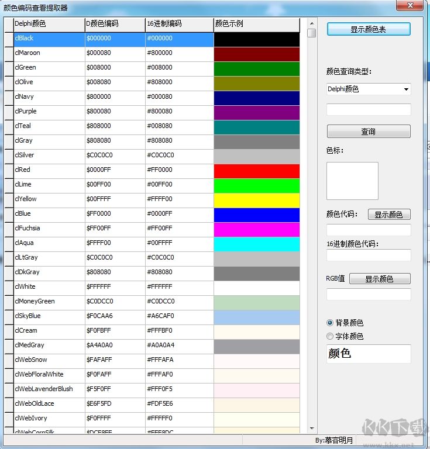Screen dimensions: 430x449
Task: Choose the yellow clYellow color swatch
Action: 256,200
